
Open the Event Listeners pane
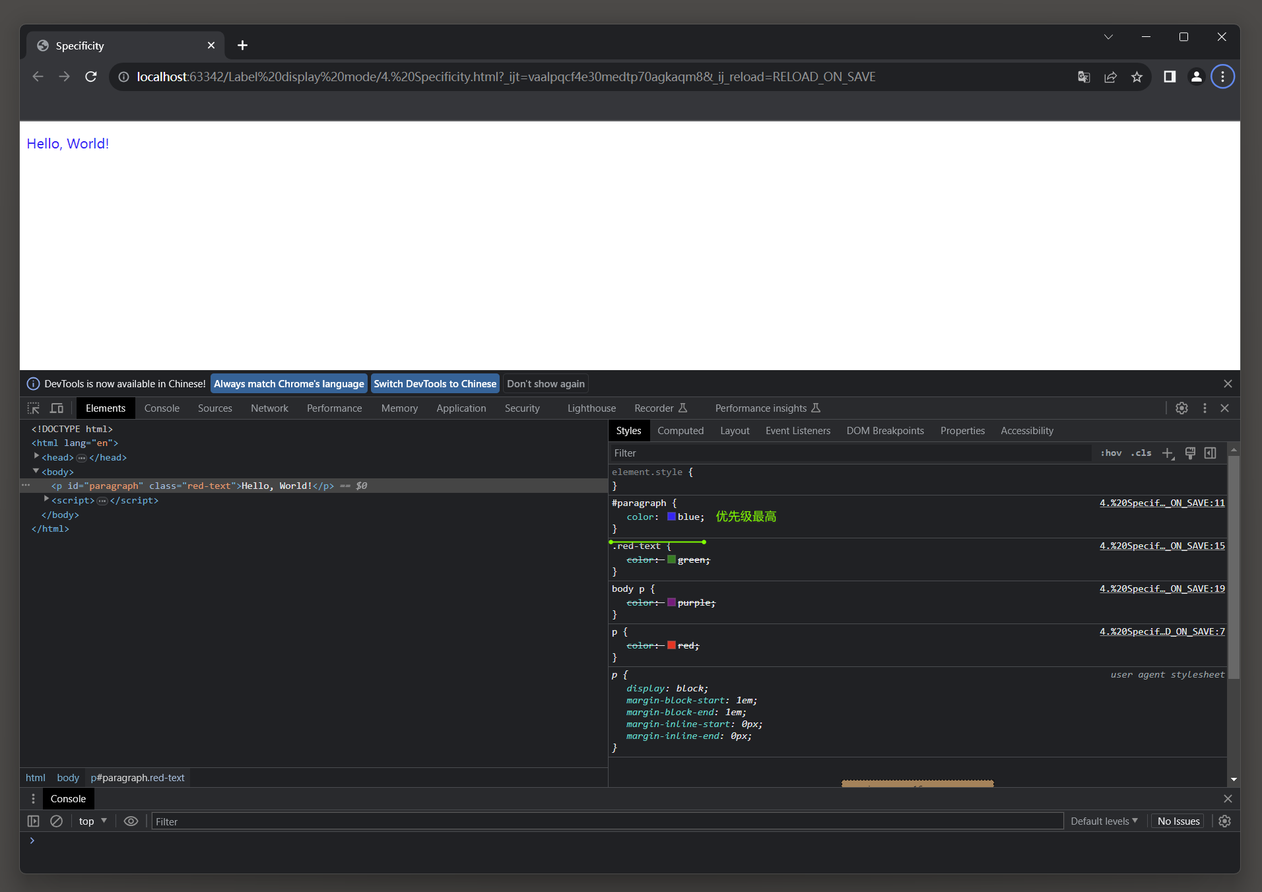pos(798,431)
